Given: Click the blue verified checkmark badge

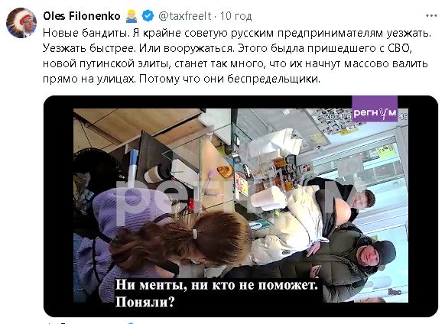Looking at the screenshot, I should point(148,16).
